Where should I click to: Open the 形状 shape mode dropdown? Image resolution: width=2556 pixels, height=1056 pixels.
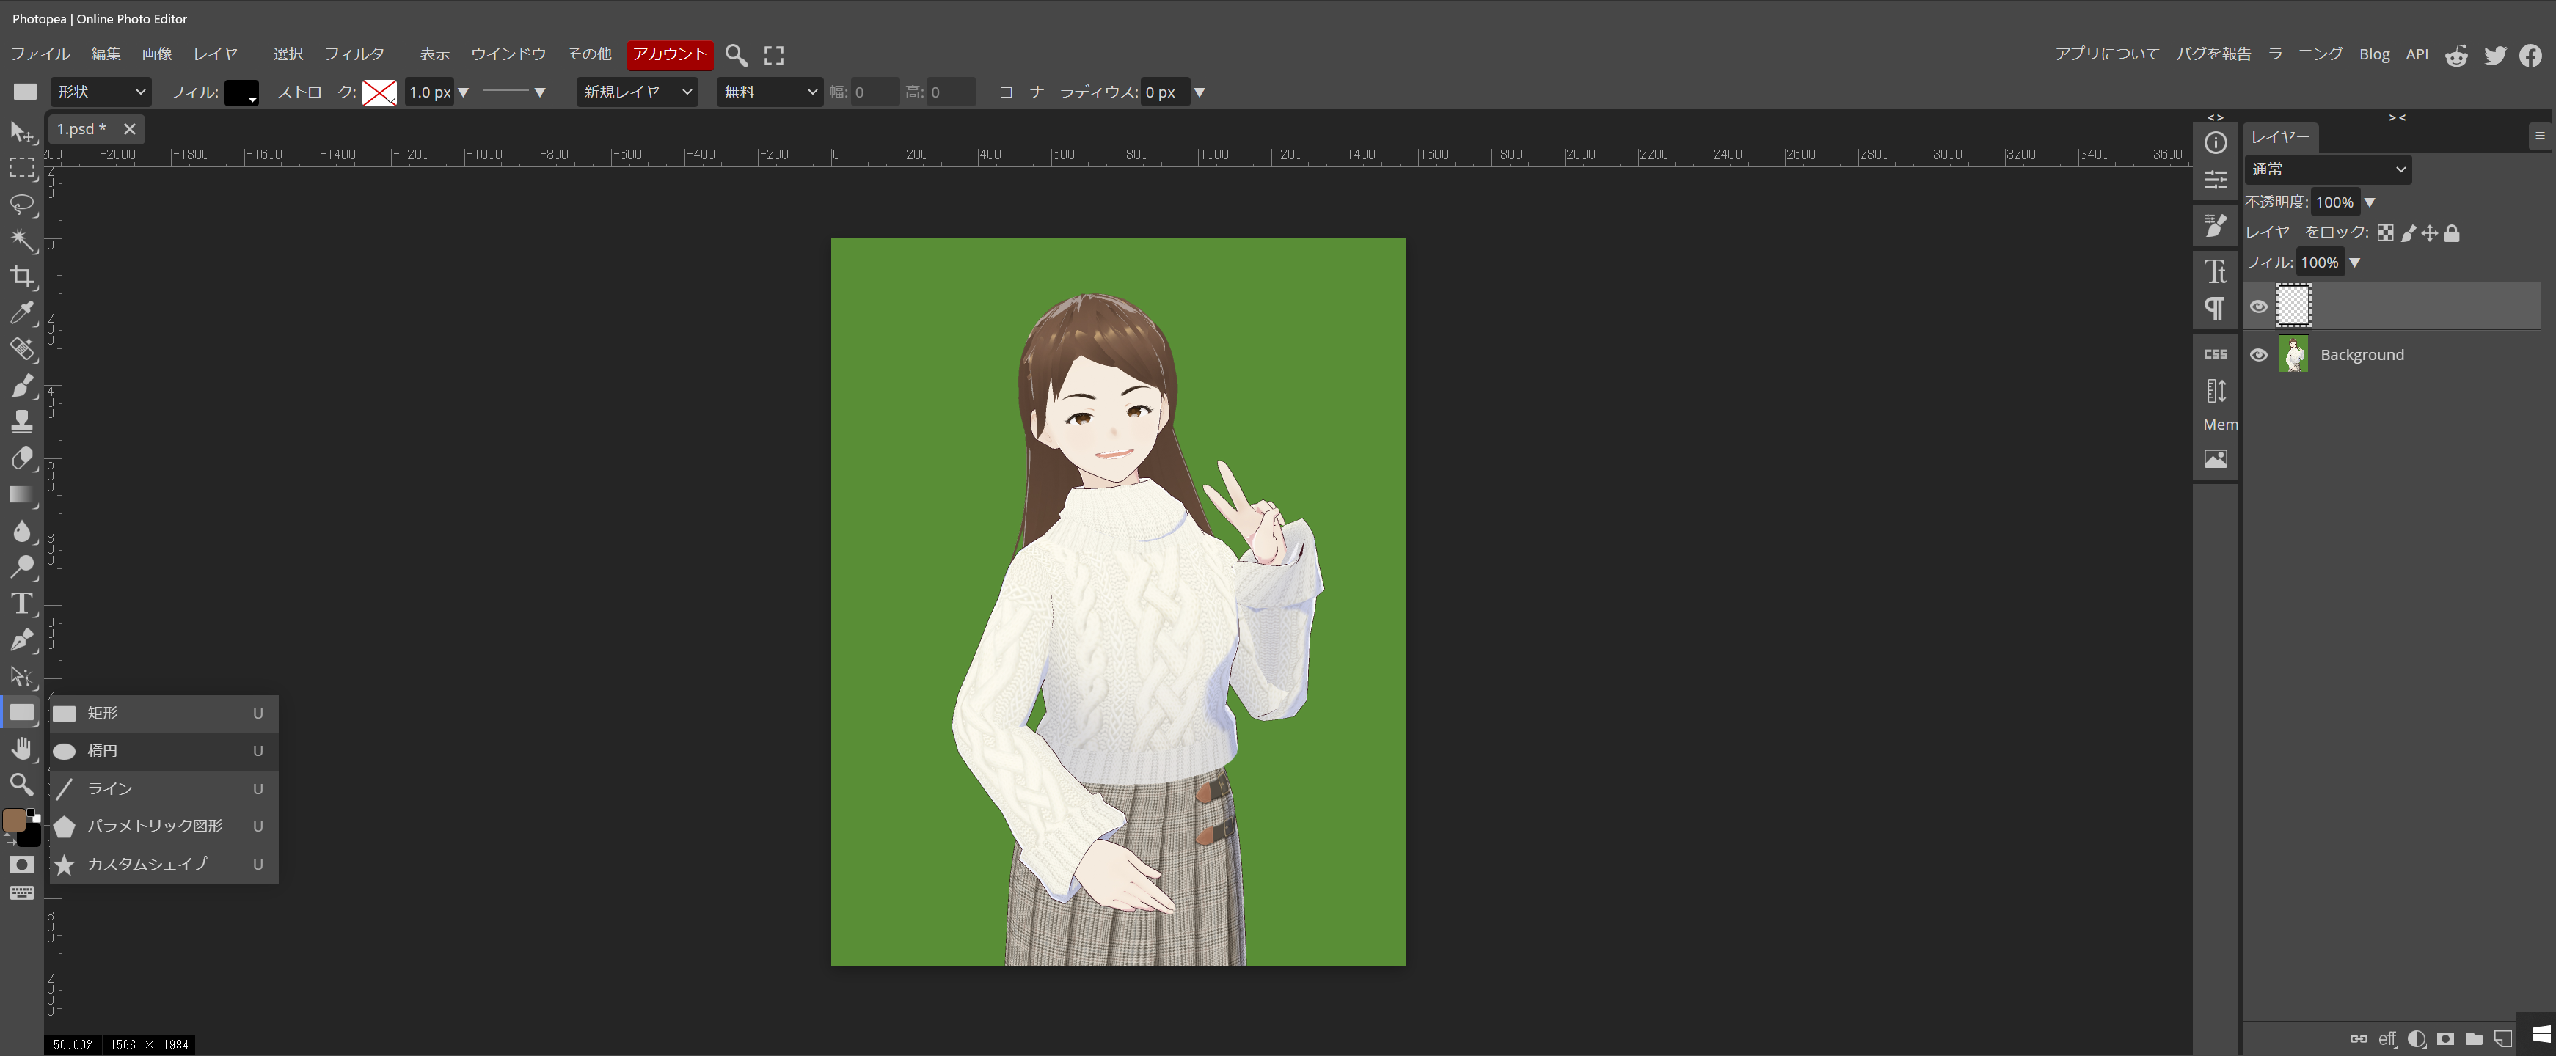(x=101, y=92)
